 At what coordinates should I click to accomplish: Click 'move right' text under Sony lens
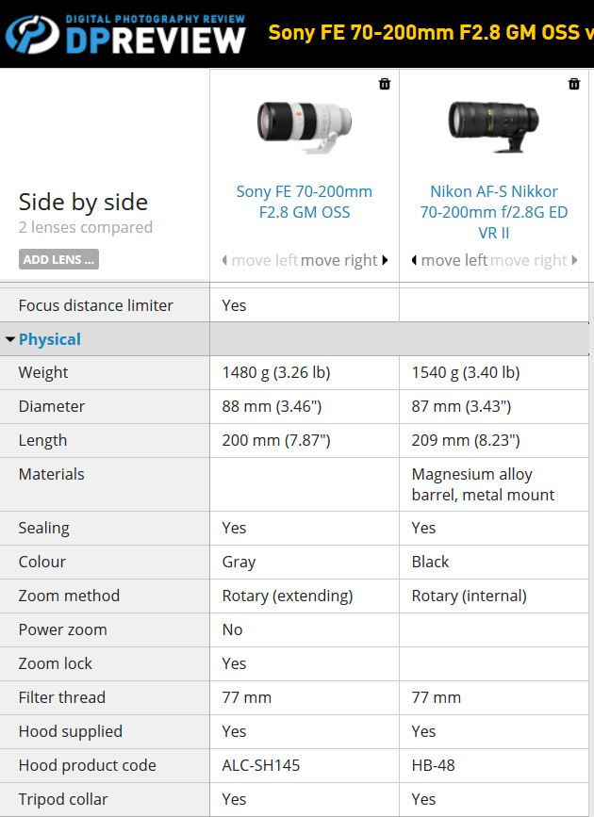click(x=338, y=260)
